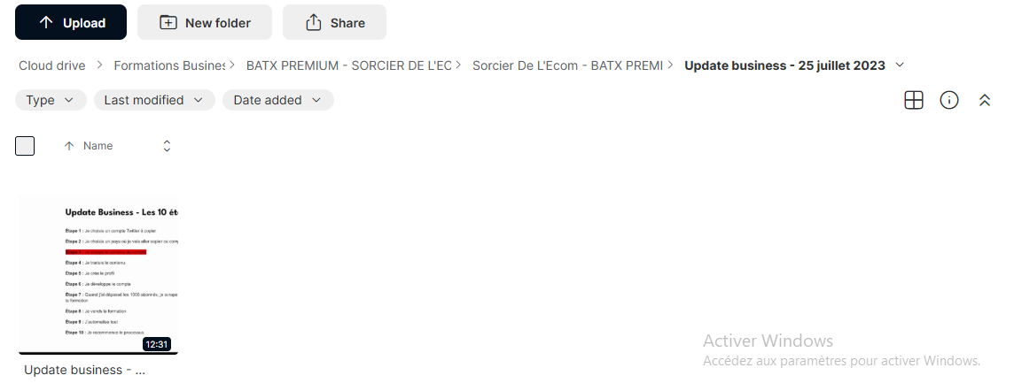Viewport: 1014px width, 383px height.
Task: Switch to grid view layout icon
Action: 913,100
